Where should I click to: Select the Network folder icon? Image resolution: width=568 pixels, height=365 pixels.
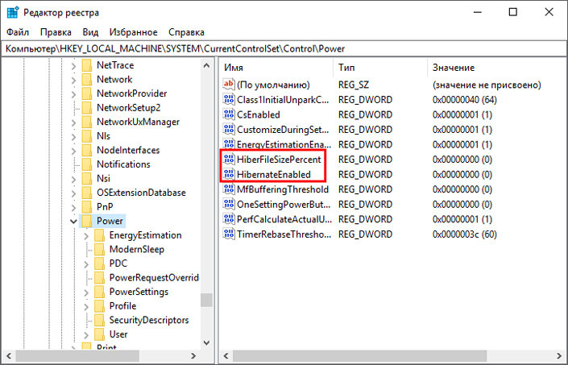pyautogui.click(x=87, y=80)
